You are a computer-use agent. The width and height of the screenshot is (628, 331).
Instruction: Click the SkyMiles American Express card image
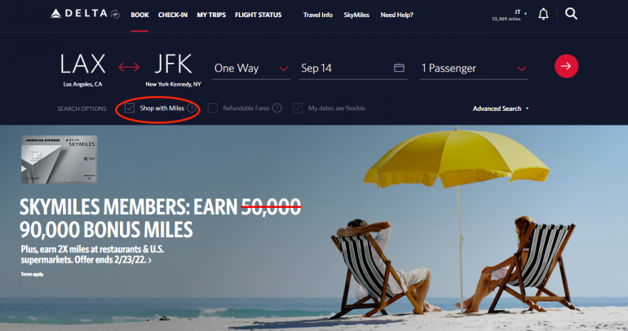tap(60, 159)
